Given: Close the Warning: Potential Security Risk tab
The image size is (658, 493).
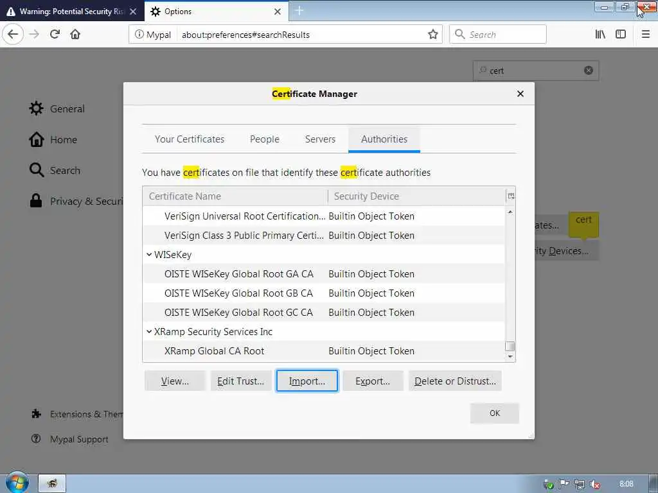Looking at the screenshot, I should [x=133, y=12].
